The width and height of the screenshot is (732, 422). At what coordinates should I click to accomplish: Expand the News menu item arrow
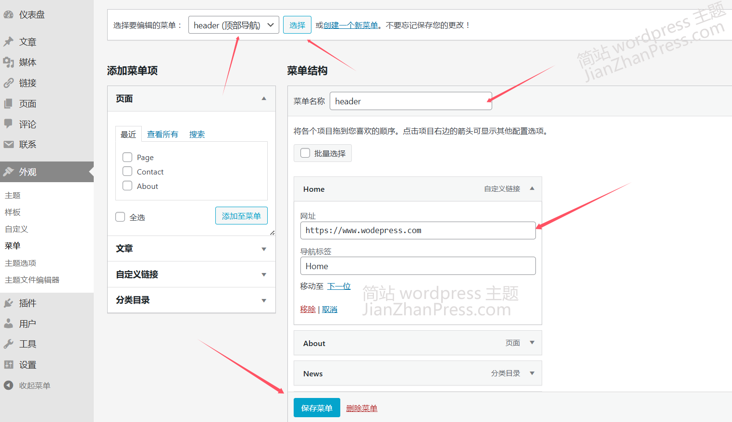(532, 373)
